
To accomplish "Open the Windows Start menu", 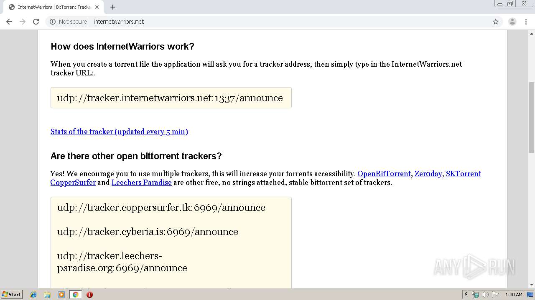I will 11,295.
